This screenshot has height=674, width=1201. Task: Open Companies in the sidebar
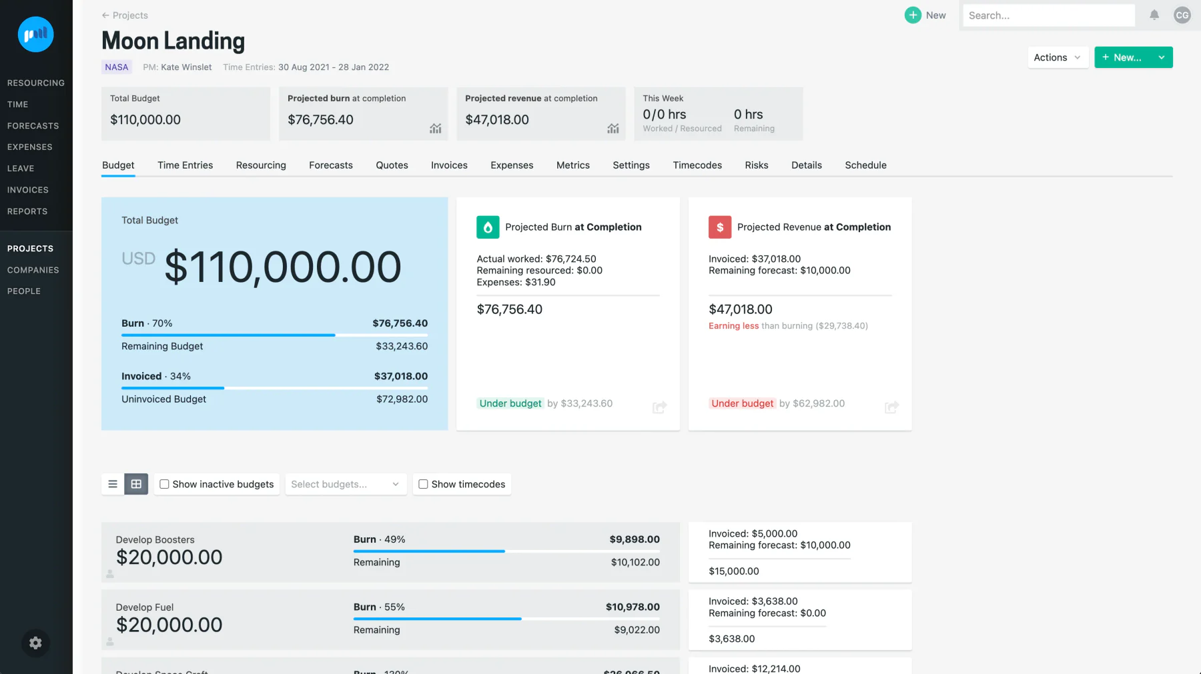33,269
